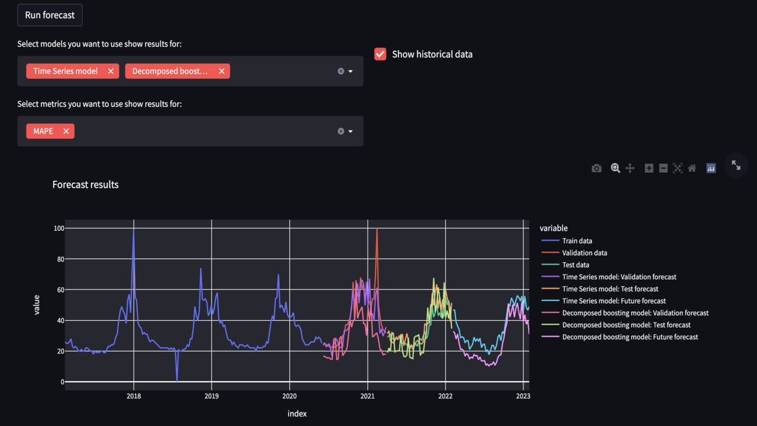
Task: Remove the MAPE metric tag
Action: coord(66,131)
